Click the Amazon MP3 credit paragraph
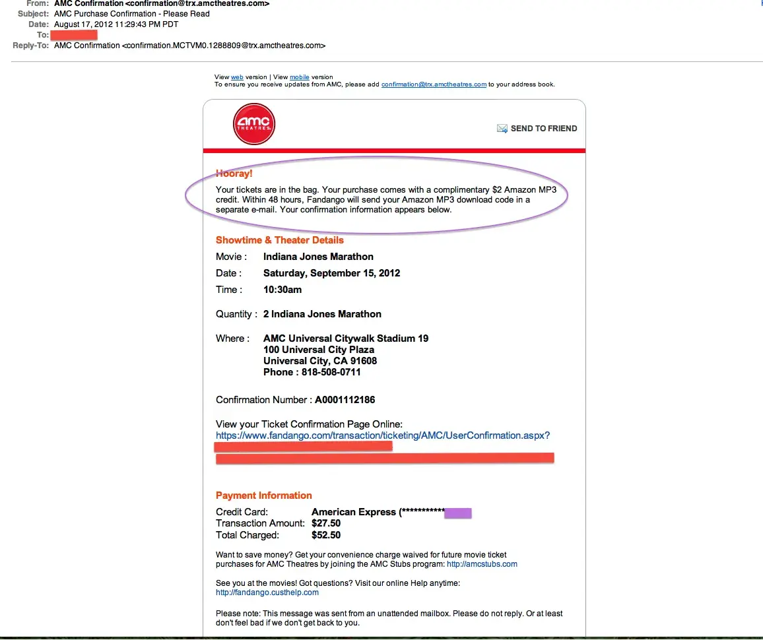Screen dimensions: 763x640 tap(386, 199)
